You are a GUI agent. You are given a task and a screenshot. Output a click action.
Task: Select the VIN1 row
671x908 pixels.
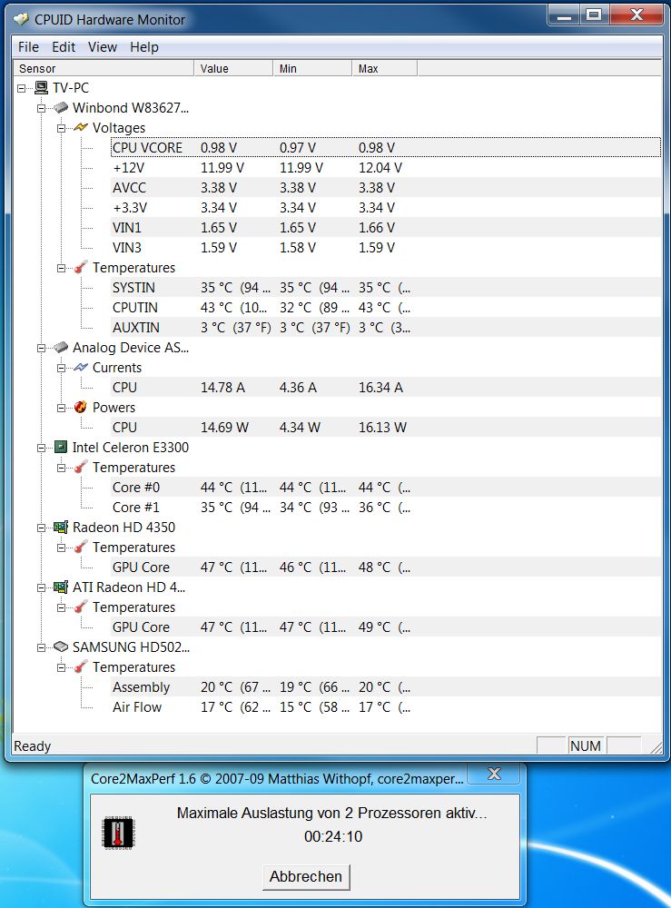[386, 228]
